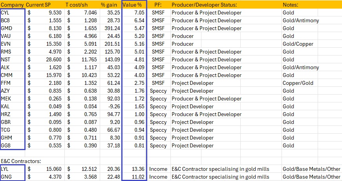The image size is (342, 181).
Task: Select the CYL company cell
Action: (x=13, y=13)
